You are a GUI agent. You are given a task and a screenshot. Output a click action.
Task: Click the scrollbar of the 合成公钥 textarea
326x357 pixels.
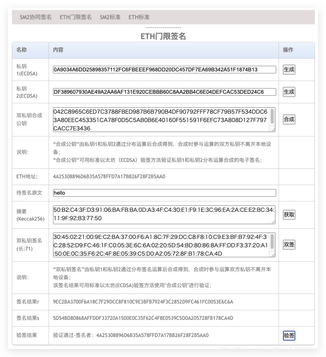272,116
